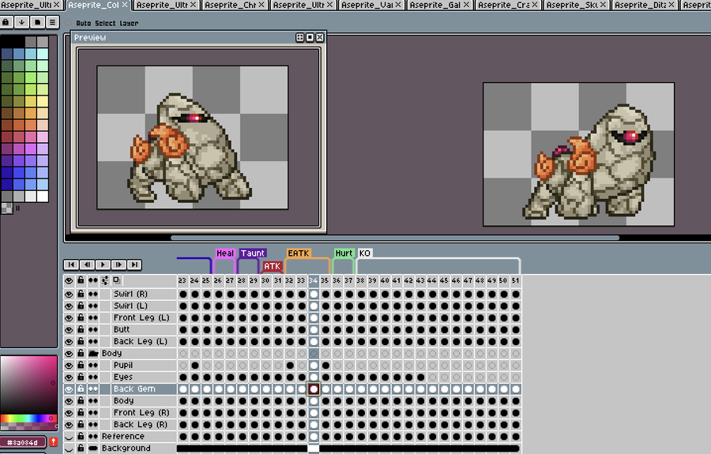This screenshot has height=454, width=711.
Task: Hide the Back Gem layer
Action: click(x=69, y=388)
